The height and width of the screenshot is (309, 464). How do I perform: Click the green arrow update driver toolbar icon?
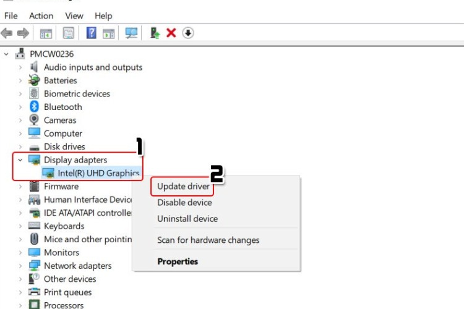point(155,33)
